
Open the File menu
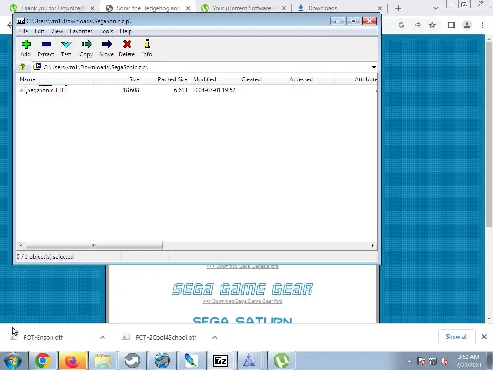click(x=24, y=31)
